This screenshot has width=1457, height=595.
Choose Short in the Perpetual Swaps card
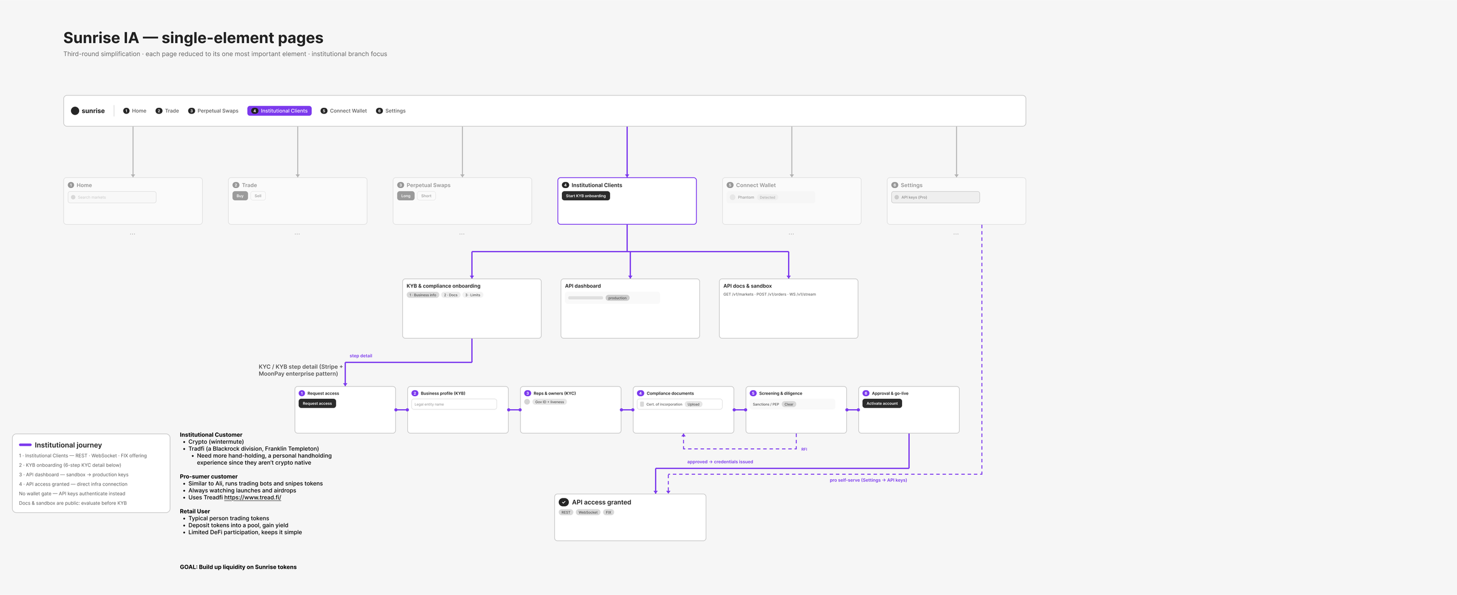tap(426, 196)
